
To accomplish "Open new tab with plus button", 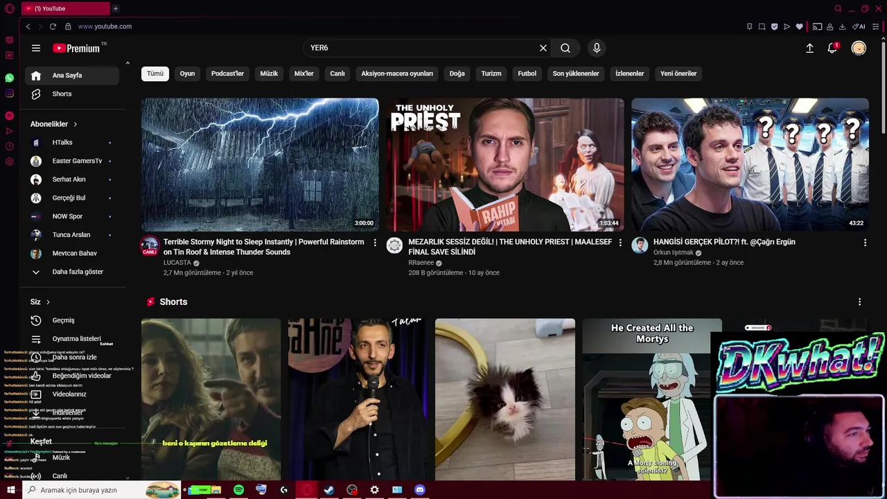I will point(116,8).
